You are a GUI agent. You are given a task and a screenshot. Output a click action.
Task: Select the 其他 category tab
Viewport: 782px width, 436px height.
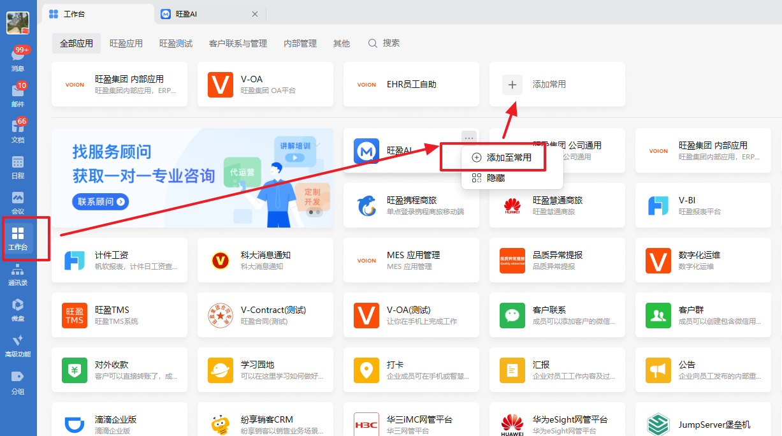tap(342, 43)
